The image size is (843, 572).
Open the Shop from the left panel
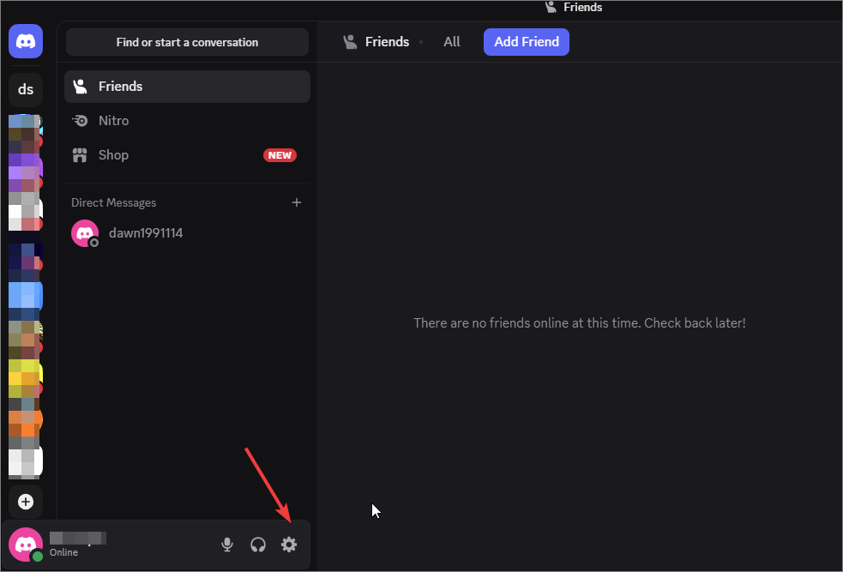tap(112, 154)
